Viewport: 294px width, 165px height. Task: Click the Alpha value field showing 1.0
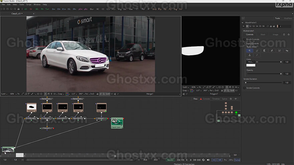(287, 62)
